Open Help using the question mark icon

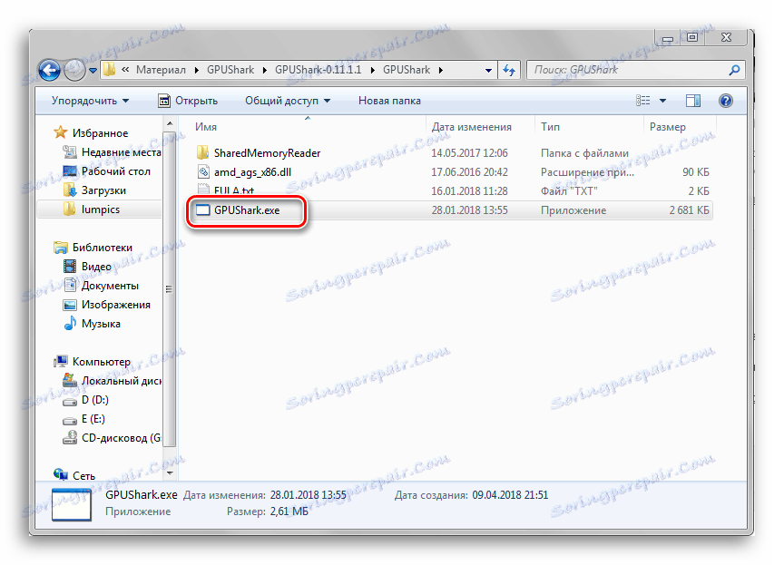point(725,100)
